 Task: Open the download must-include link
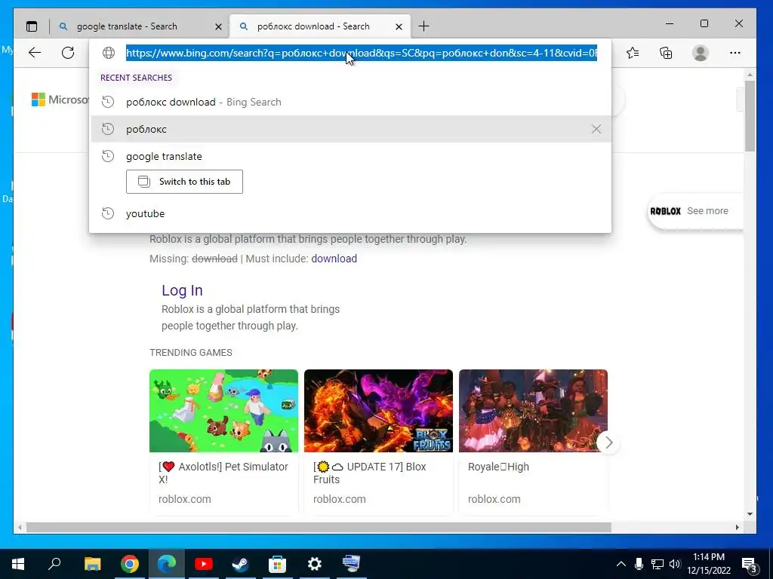[x=334, y=259]
